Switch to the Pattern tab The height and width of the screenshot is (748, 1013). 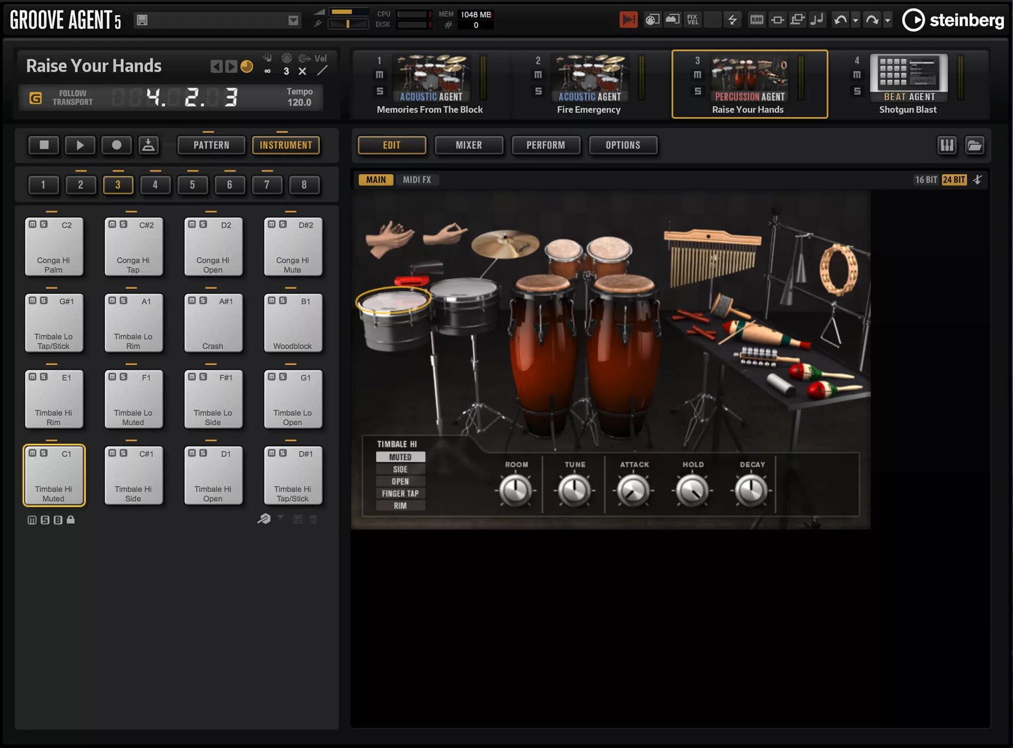tap(211, 145)
